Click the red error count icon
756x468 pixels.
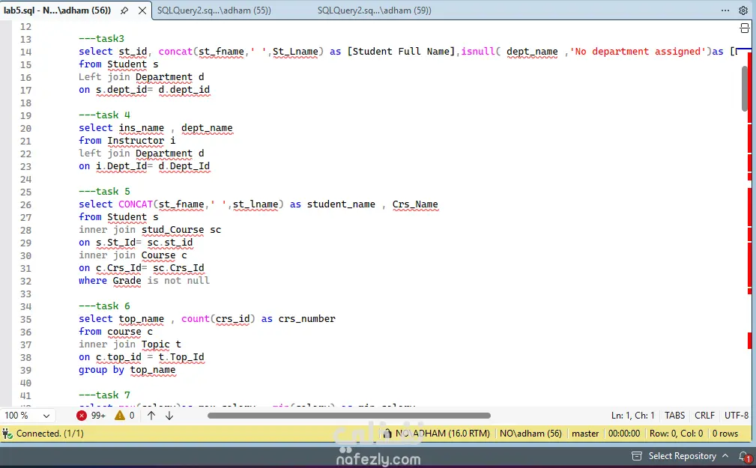pyautogui.click(x=82, y=416)
